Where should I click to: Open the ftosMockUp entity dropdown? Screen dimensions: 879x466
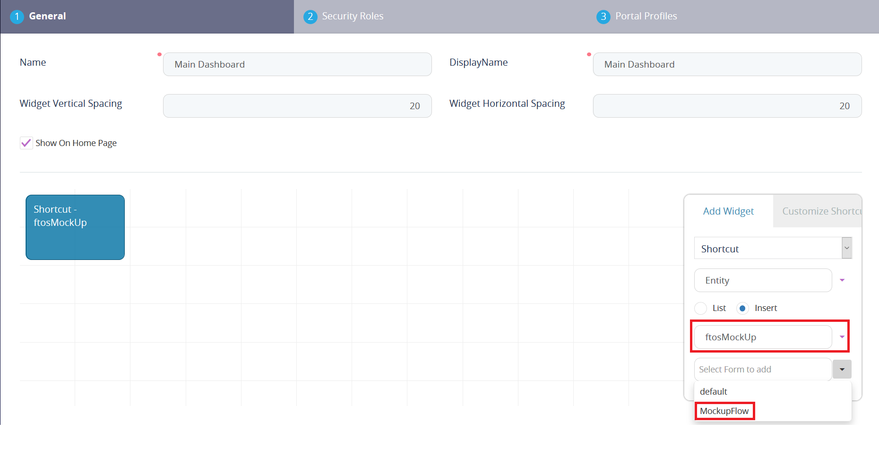842,337
